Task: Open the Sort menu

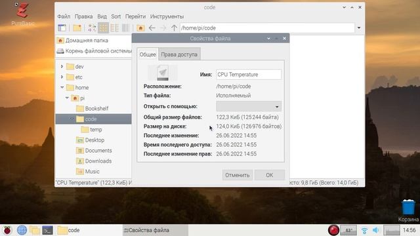Action: point(116,16)
